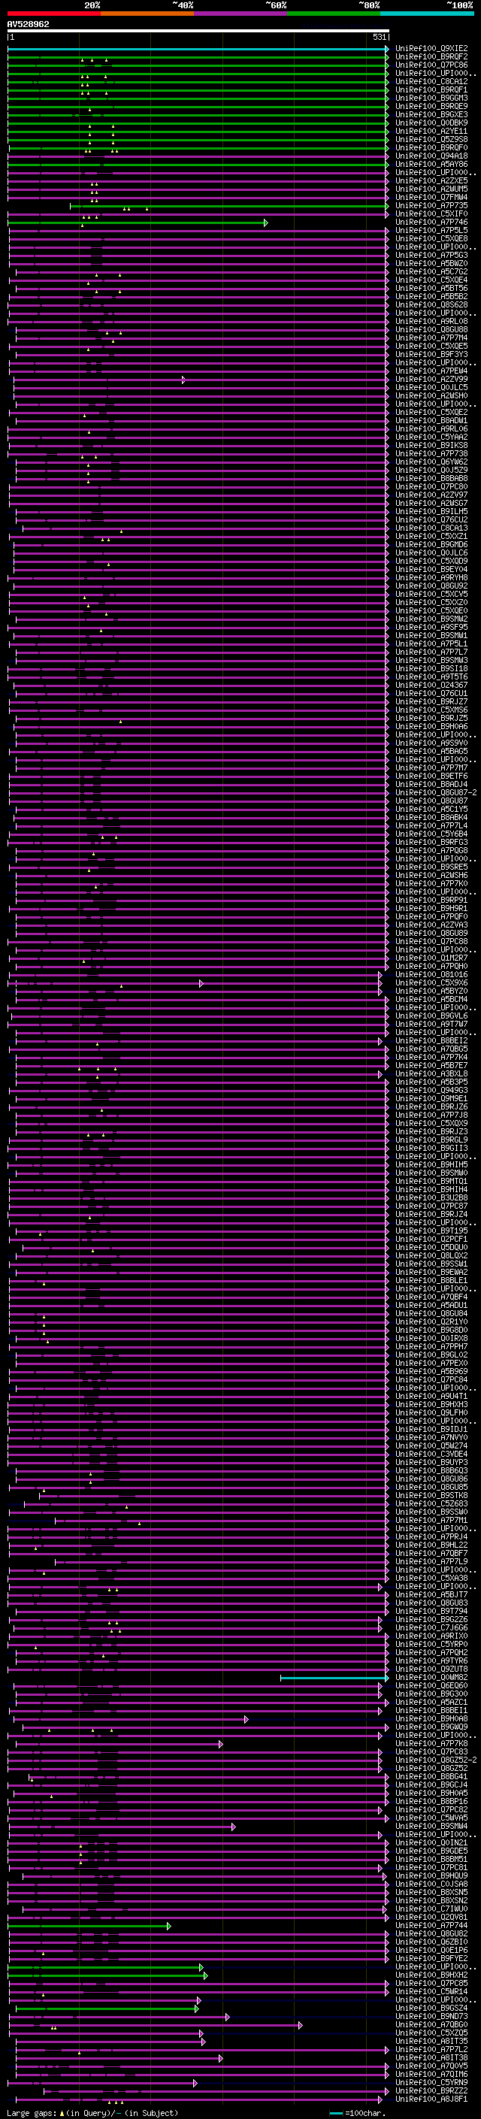Screen dimensions: 481x2119
Task: Select hit label UniRef100_A5C7G2
Action: click(431, 271)
